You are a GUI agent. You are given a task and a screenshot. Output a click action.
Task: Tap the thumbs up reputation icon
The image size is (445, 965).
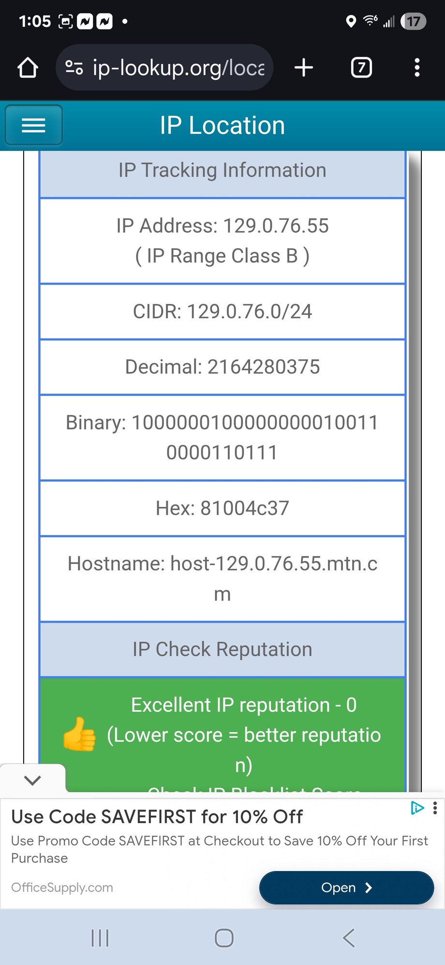tap(79, 734)
